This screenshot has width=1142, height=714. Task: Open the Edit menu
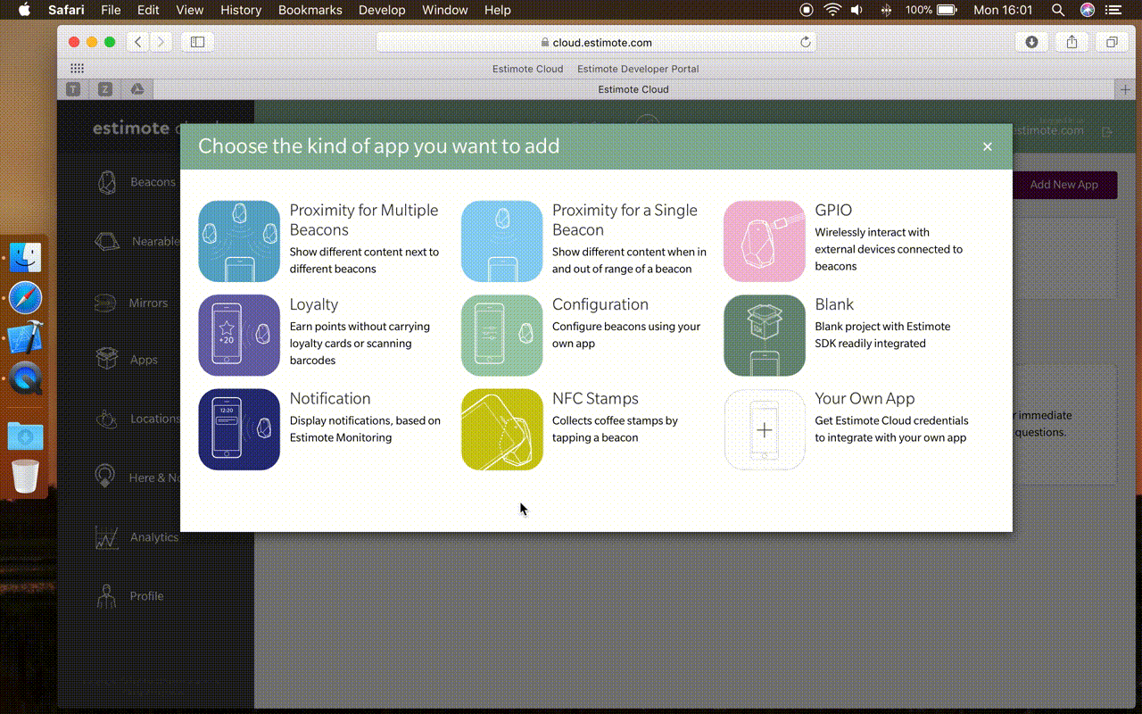[148, 10]
